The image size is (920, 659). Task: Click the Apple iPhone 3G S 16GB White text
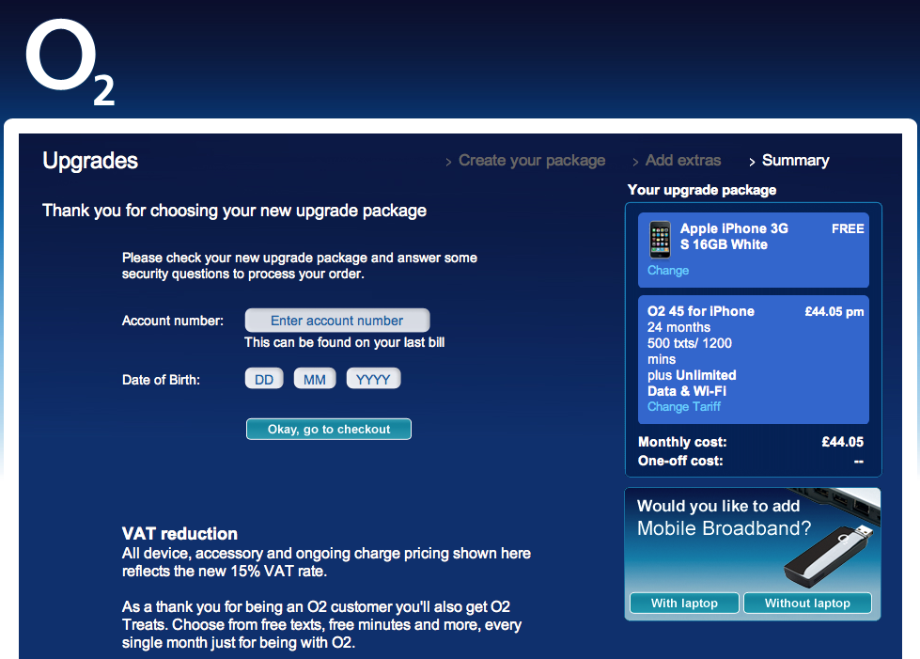[734, 237]
